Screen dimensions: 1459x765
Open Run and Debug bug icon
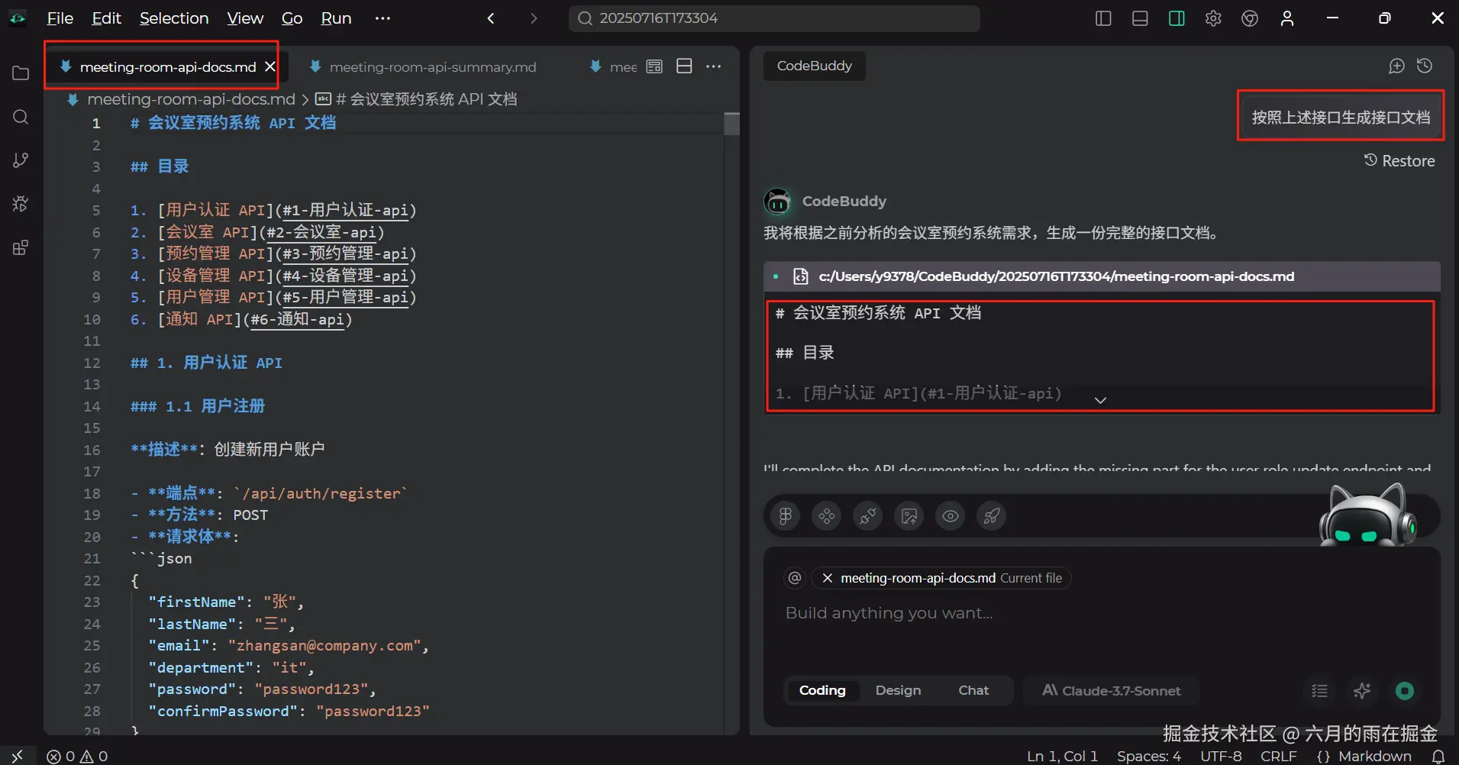click(21, 204)
